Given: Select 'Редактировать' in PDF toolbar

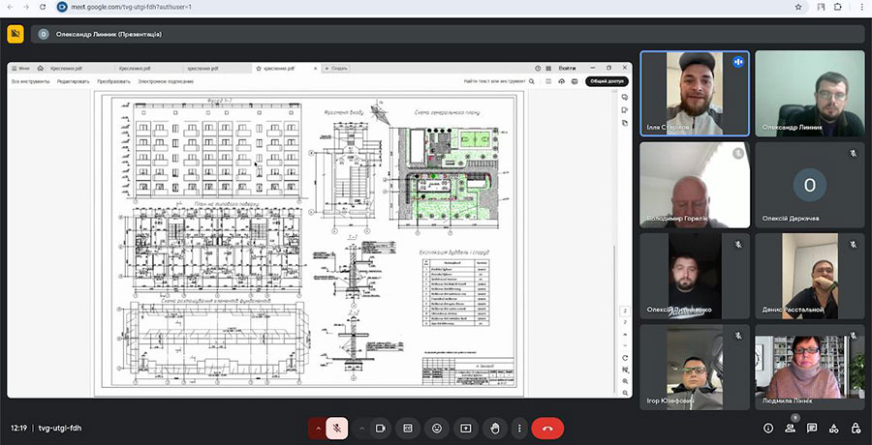Looking at the screenshot, I should [x=73, y=81].
